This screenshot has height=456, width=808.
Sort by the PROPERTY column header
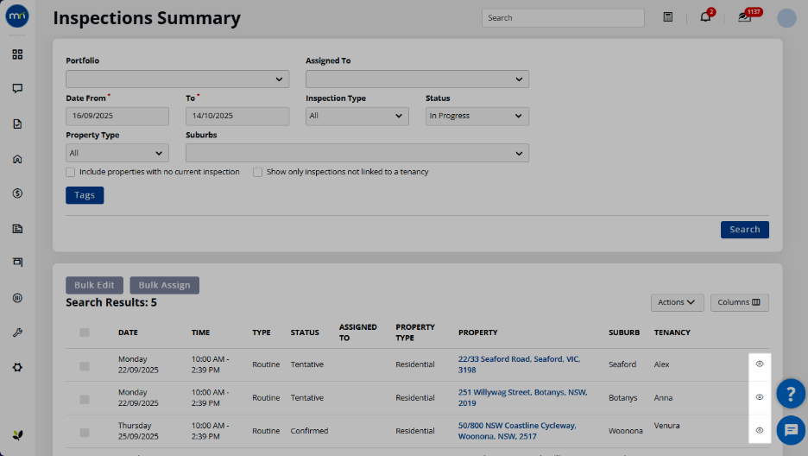[477, 332]
